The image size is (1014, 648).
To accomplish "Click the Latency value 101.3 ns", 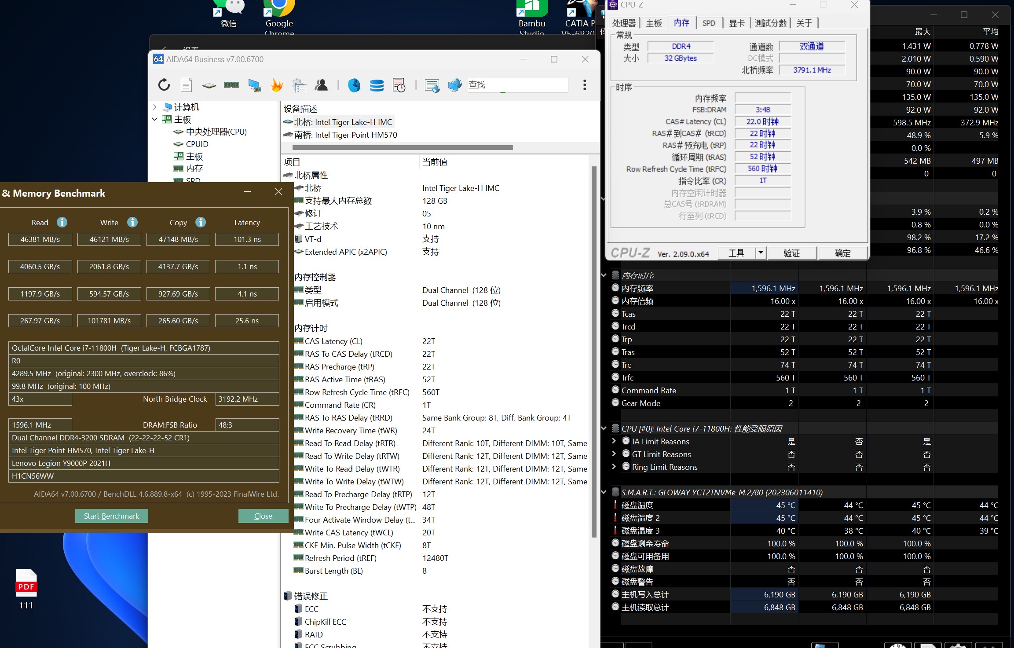I will 247,239.
